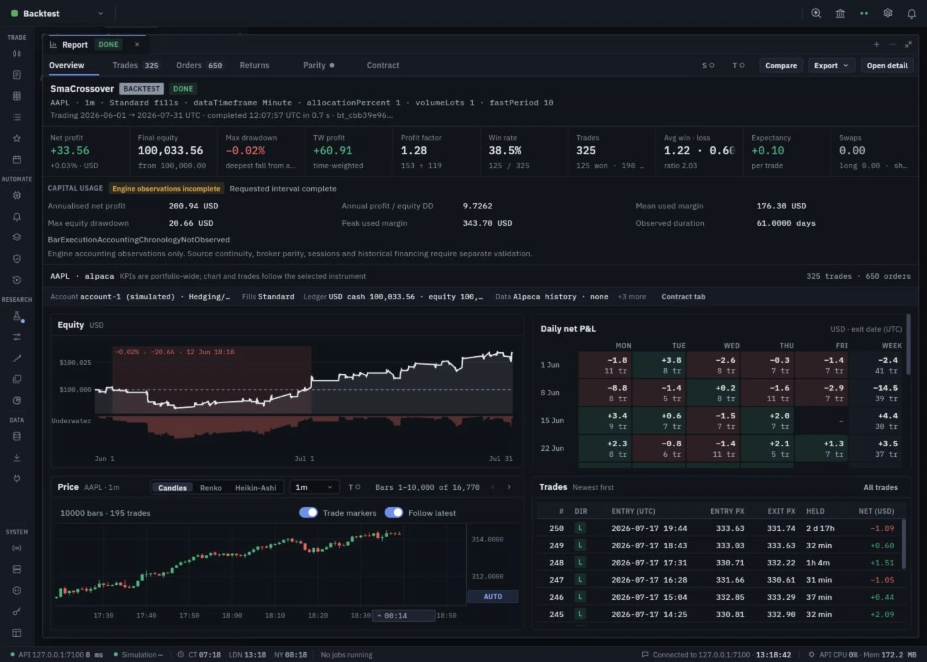Viewport: 927px width, 662px height.
Task: Open the Export dropdown
Action: [x=831, y=66]
